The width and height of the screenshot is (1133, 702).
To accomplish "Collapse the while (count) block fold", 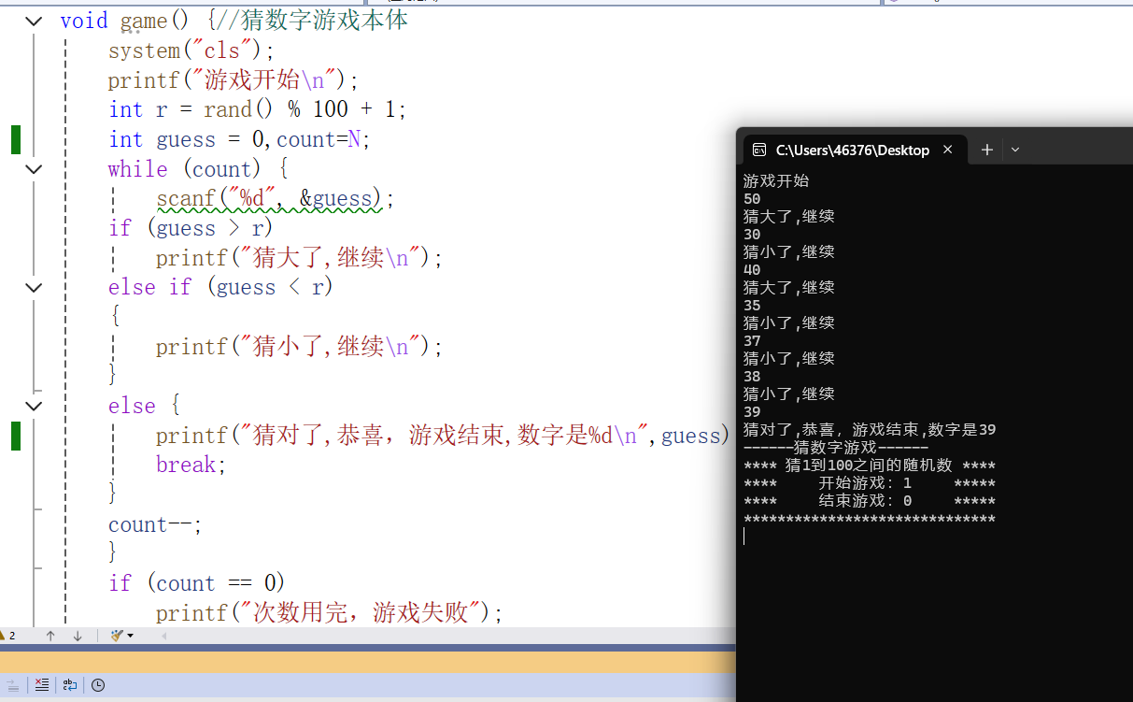I will click(x=34, y=169).
